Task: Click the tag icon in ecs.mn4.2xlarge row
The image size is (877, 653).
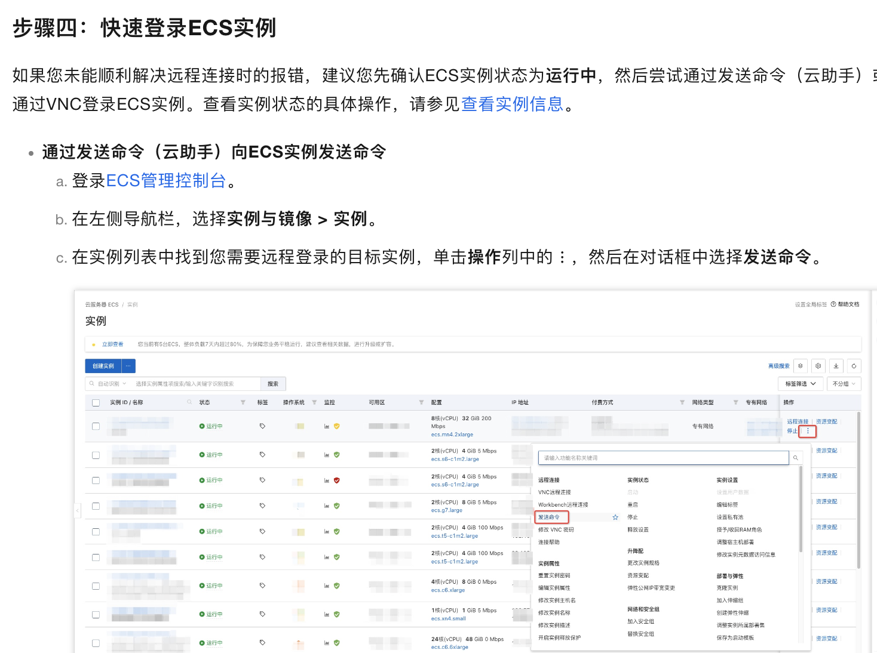Action: [262, 426]
